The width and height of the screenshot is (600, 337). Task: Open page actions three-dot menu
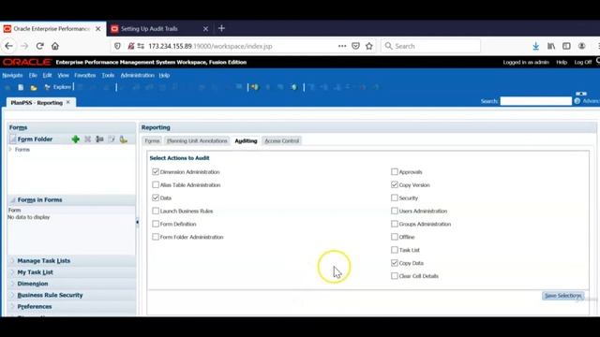(x=342, y=46)
